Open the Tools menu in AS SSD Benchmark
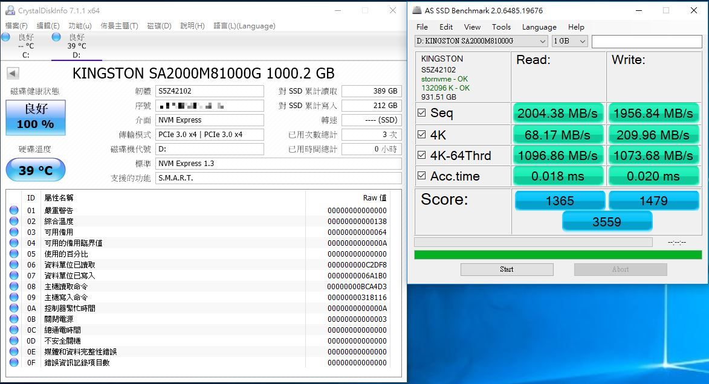 coord(501,27)
